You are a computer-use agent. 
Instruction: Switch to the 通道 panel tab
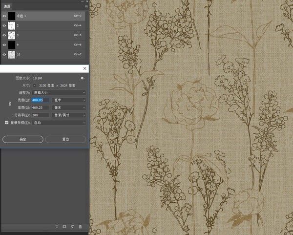coord(7,6)
